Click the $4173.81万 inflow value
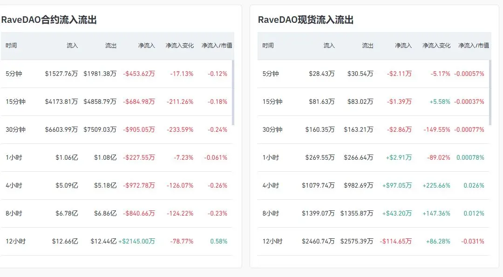This screenshot has width=503, height=277. (x=61, y=101)
